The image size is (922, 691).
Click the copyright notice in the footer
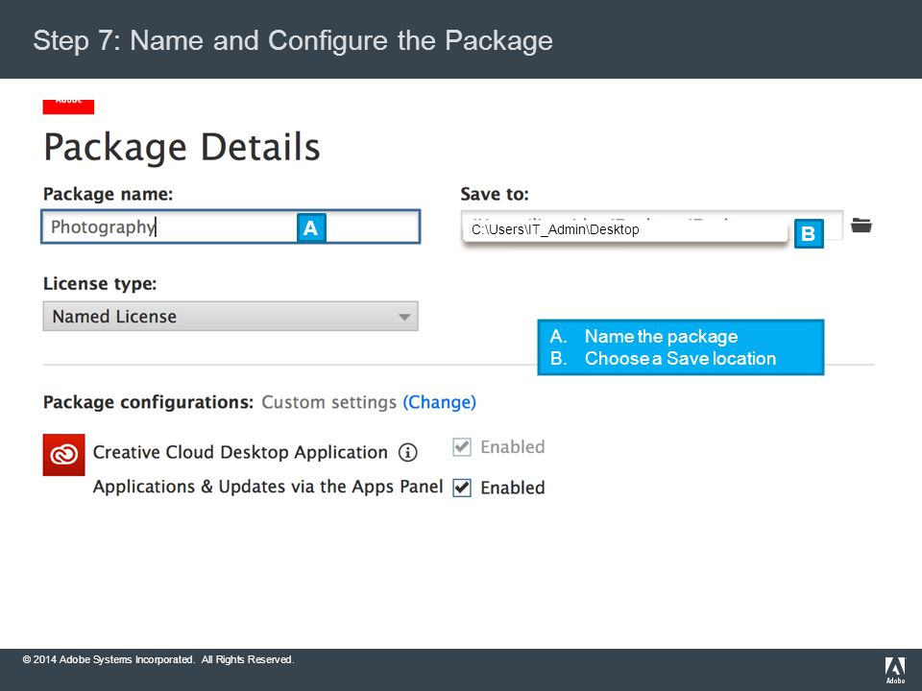point(158,659)
